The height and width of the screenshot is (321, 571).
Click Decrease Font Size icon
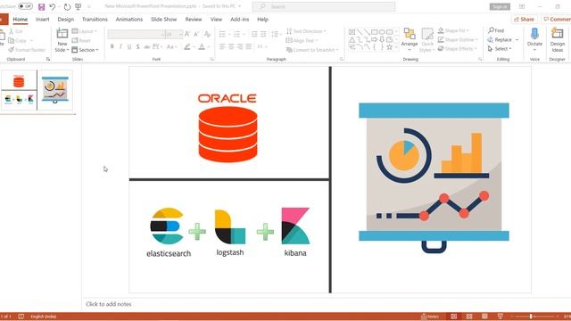click(x=196, y=34)
